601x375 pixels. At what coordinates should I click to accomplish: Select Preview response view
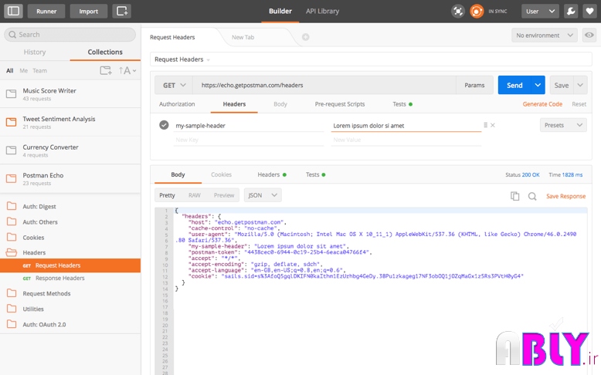tap(224, 195)
